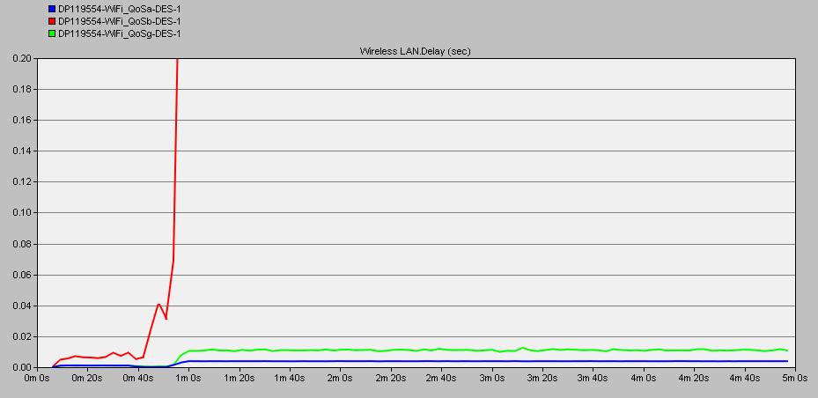This screenshot has height=398, width=818.
Task: Click the 5m 0s x-axis label
Action: 794,378
